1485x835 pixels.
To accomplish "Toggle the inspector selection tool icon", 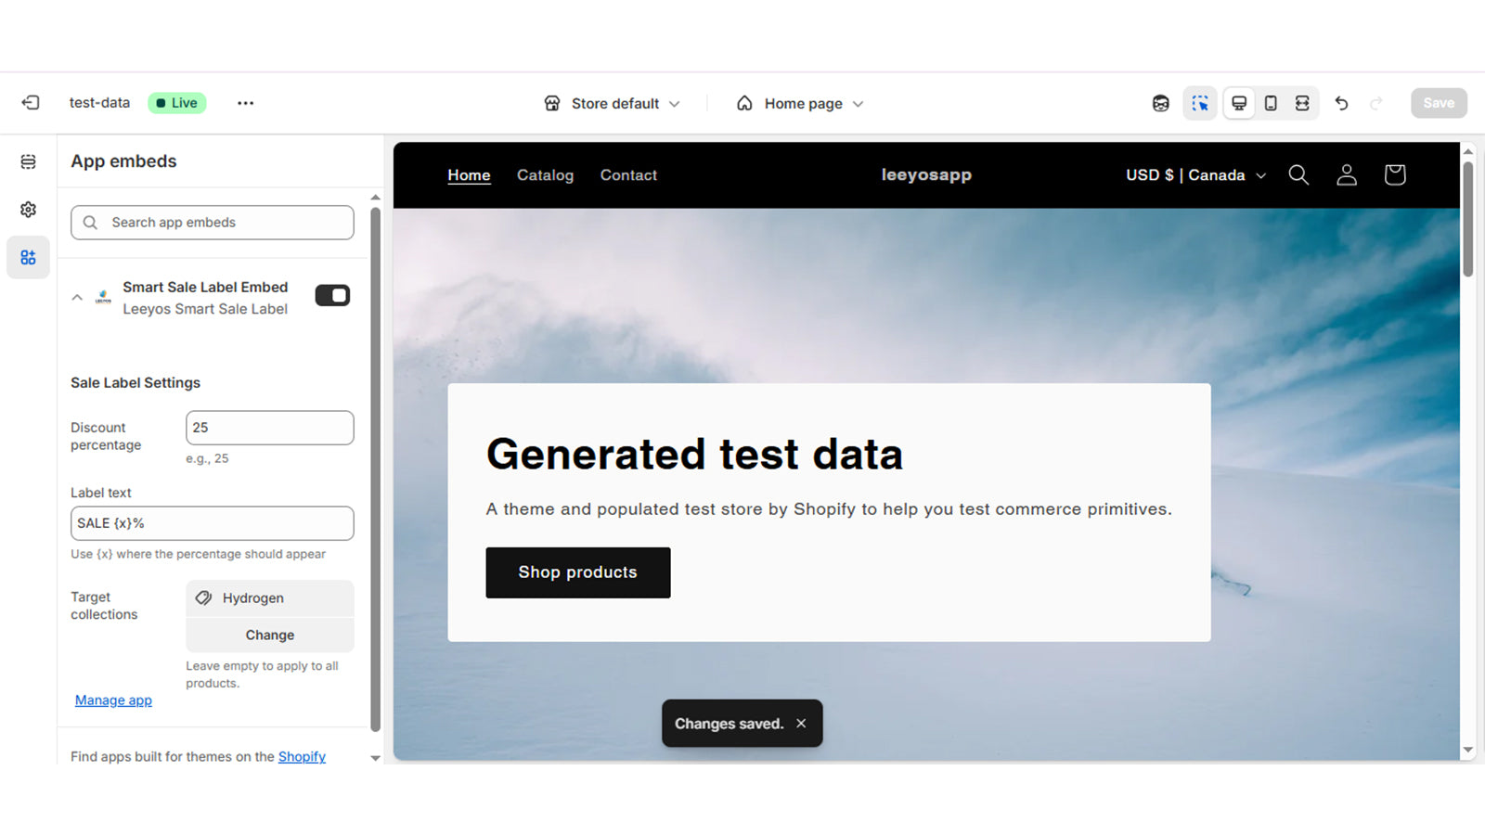I will tap(1200, 103).
